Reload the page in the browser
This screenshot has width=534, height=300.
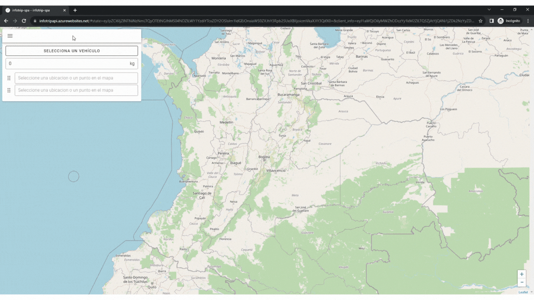pos(24,21)
